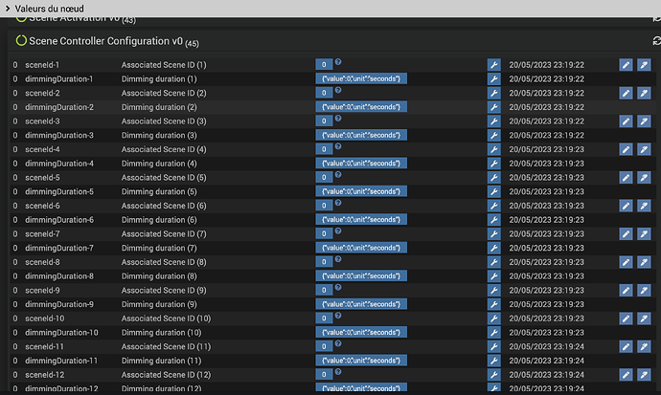Click the 'sceneId-2' identifier text
661x395 pixels.
(x=42, y=93)
